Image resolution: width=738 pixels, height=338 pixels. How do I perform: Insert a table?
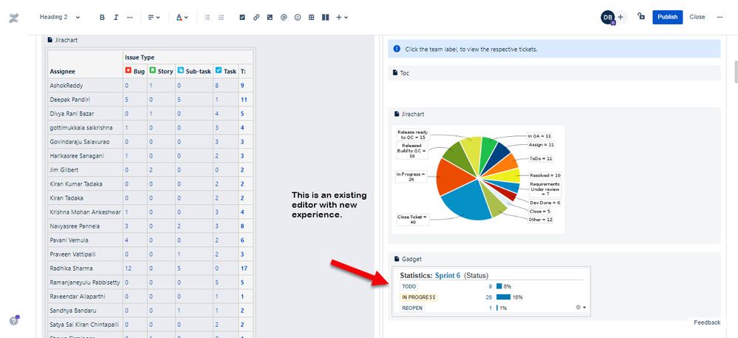(311, 17)
